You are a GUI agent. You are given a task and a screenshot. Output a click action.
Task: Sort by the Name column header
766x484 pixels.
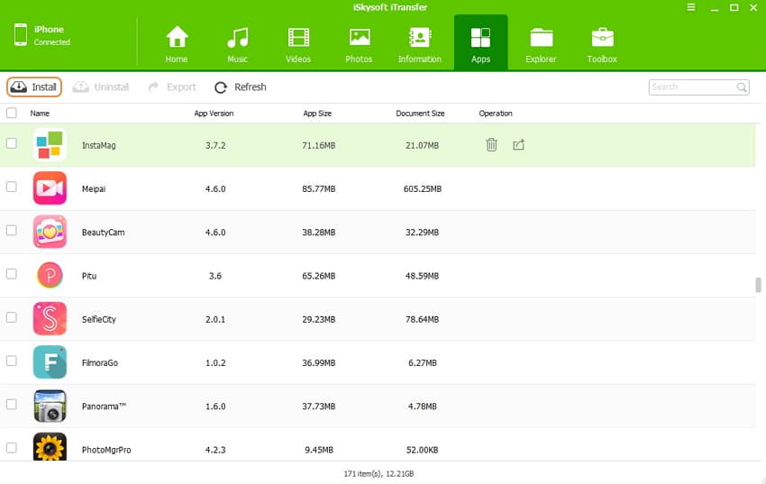40,114
